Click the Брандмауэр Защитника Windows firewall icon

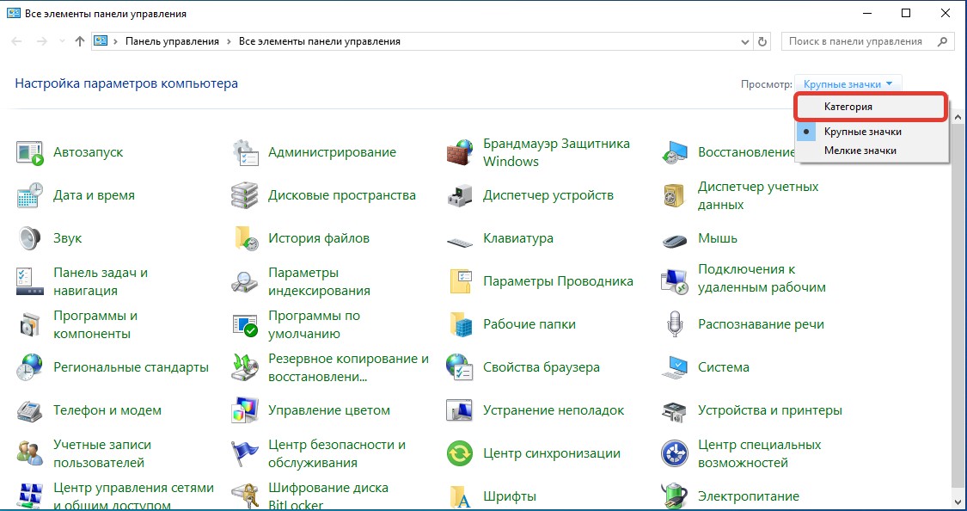(x=460, y=152)
